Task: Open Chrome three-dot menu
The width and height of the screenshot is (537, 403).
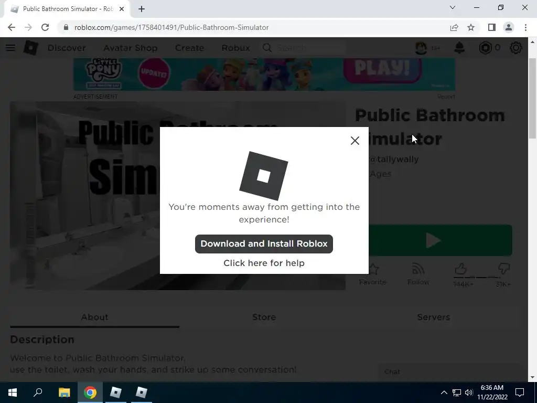Action: [525, 27]
